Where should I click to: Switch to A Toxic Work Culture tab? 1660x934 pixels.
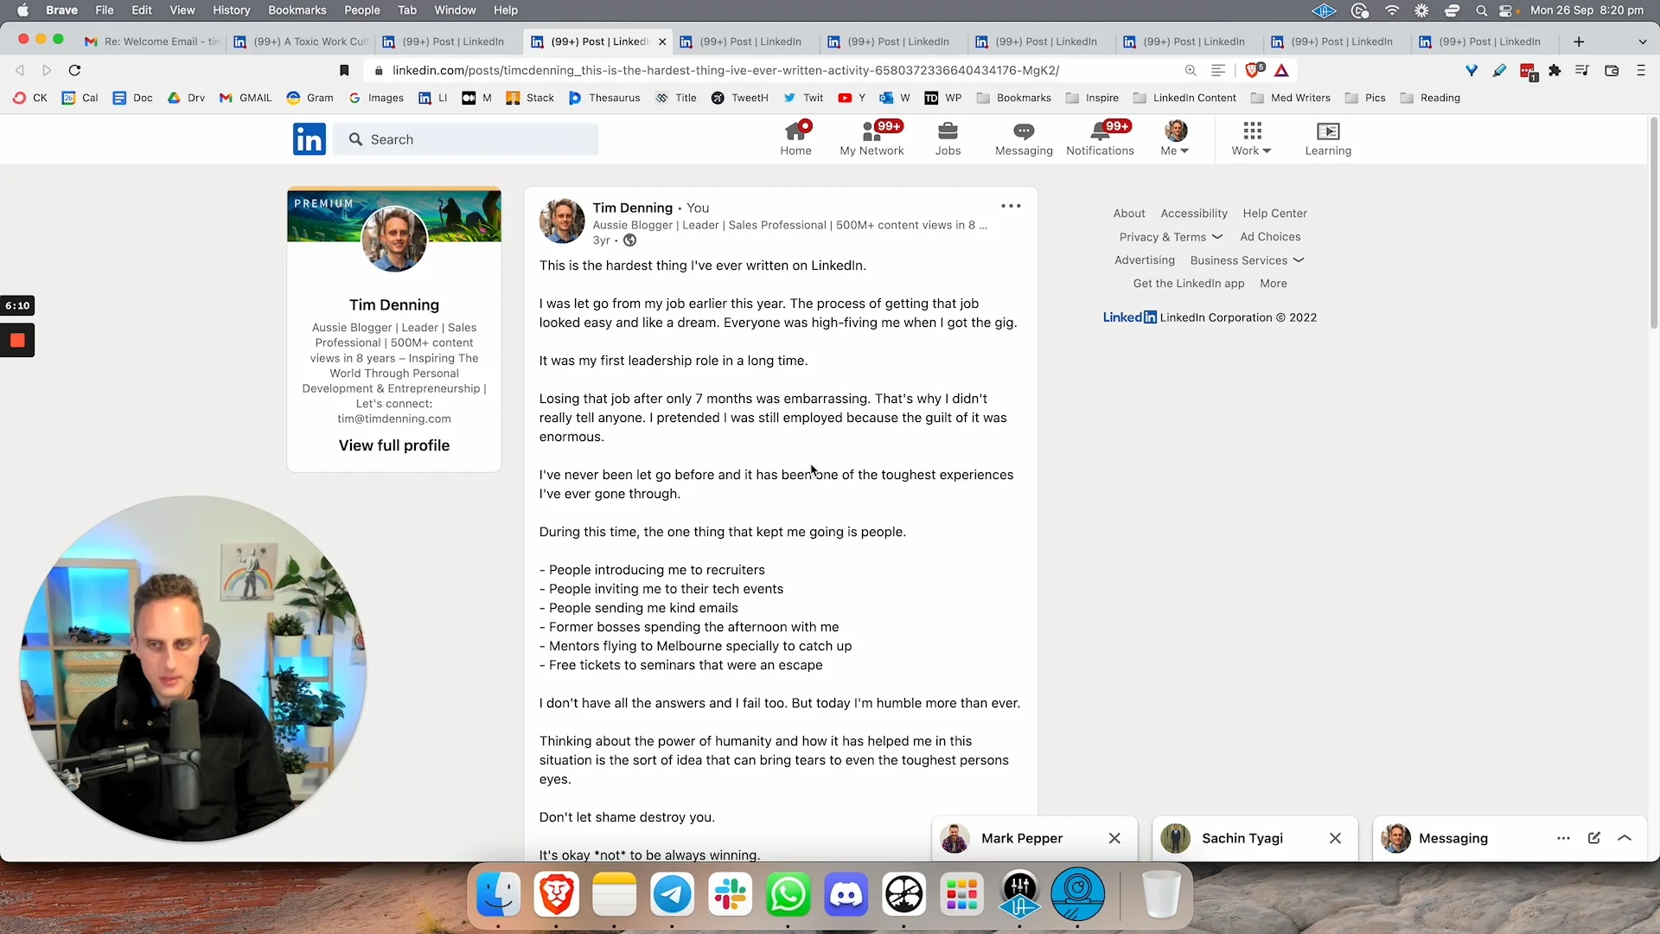300,42
